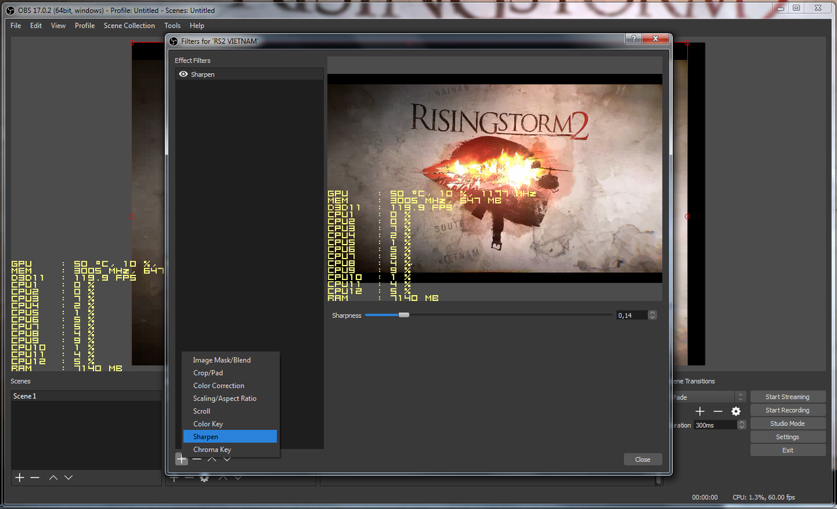This screenshot has height=509, width=837.
Task: Click the Sharpness slider handle
Action: pos(403,315)
